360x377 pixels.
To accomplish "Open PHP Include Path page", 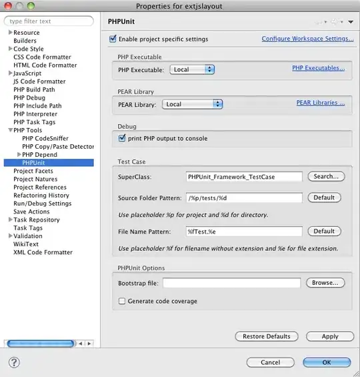I will point(37,106).
